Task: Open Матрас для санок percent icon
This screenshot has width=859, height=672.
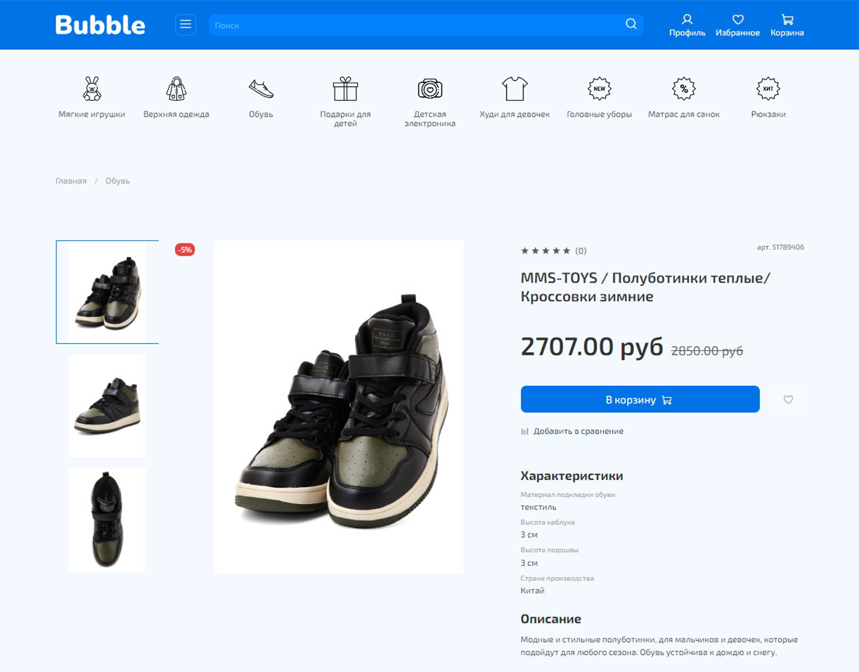Action: click(x=683, y=89)
